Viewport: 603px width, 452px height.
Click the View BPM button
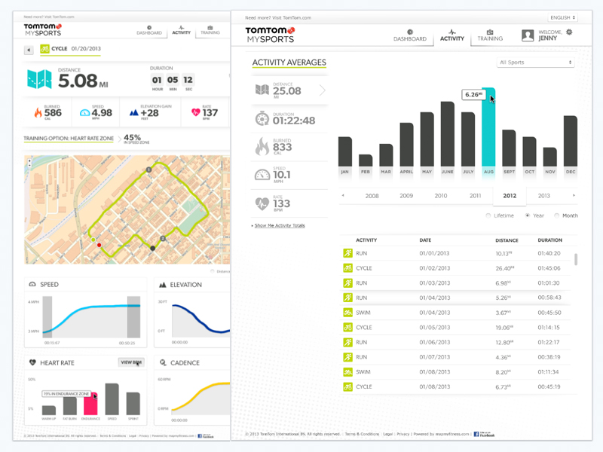click(131, 362)
